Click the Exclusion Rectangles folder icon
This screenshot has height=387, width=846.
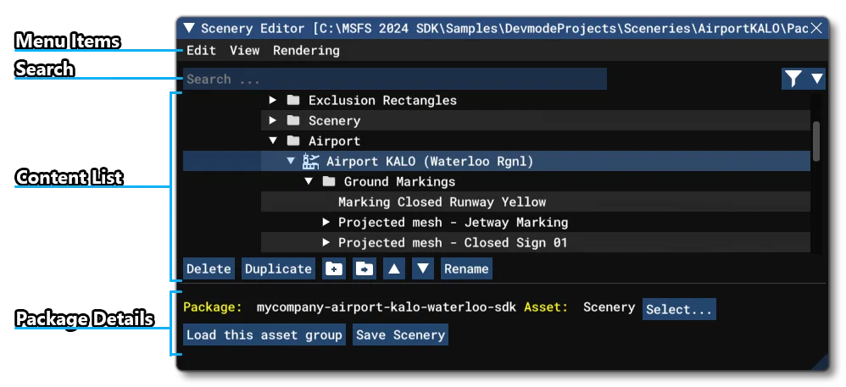293,100
